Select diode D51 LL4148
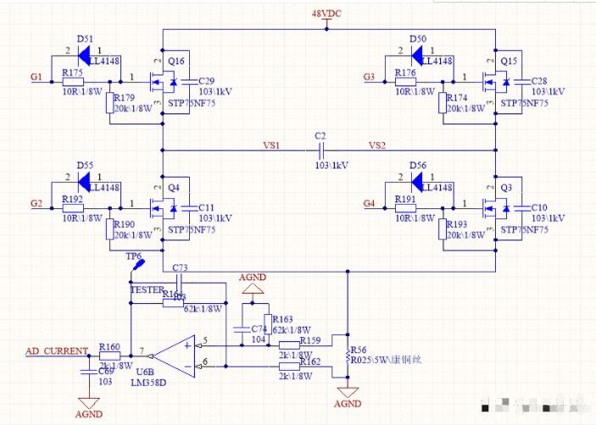 [x=84, y=56]
